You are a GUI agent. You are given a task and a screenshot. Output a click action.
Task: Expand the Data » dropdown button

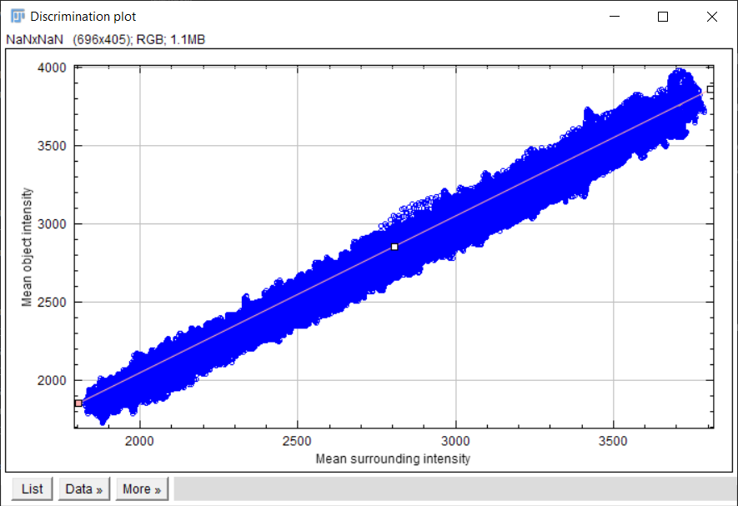pos(83,488)
